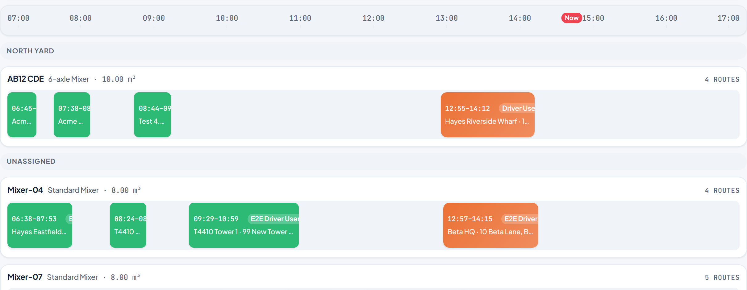Click the partial E badge on Hayes Eastfield route
Image resolution: width=747 pixels, height=290 pixels.
pyautogui.click(x=69, y=219)
